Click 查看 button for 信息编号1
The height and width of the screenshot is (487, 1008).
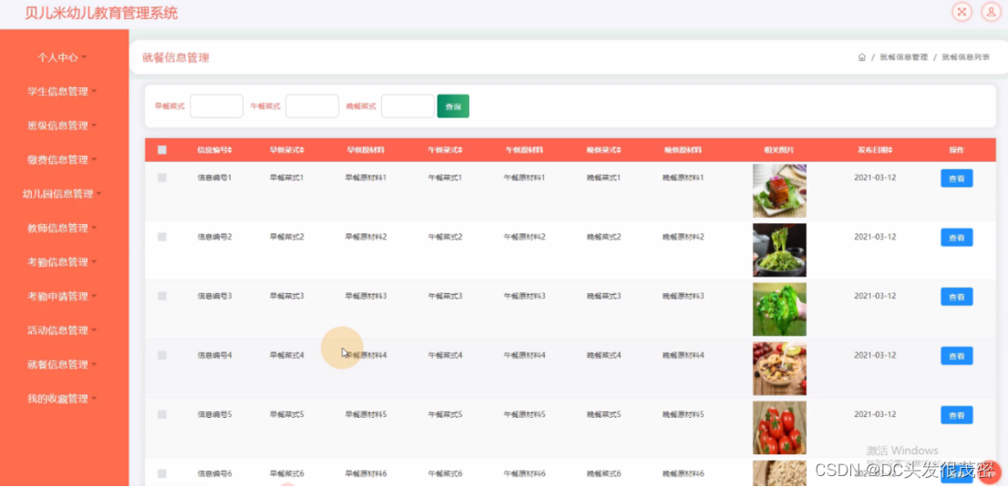coord(957,178)
